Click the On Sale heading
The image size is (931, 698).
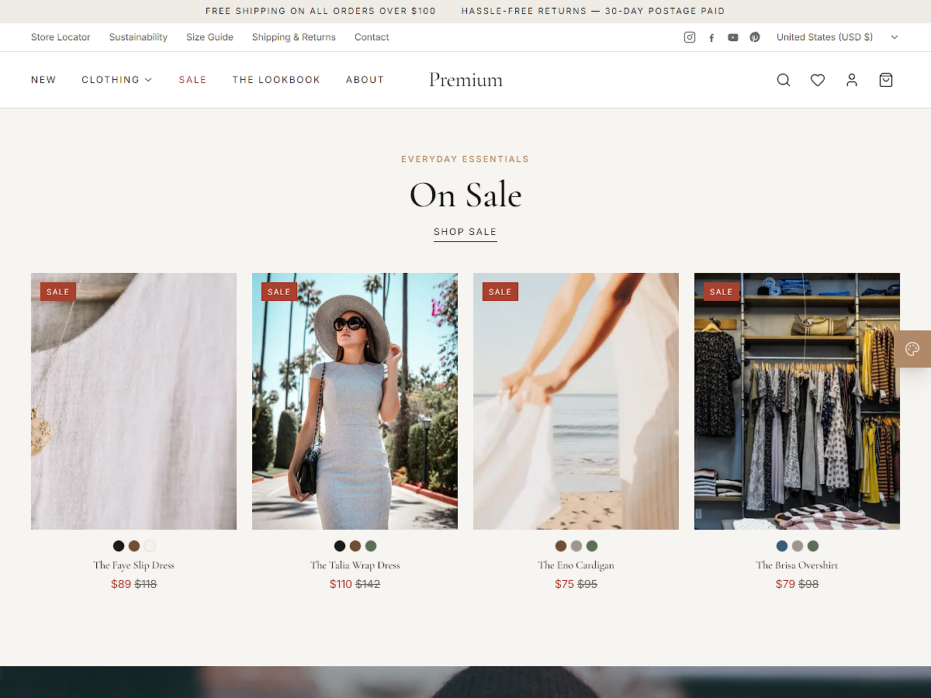point(465,195)
